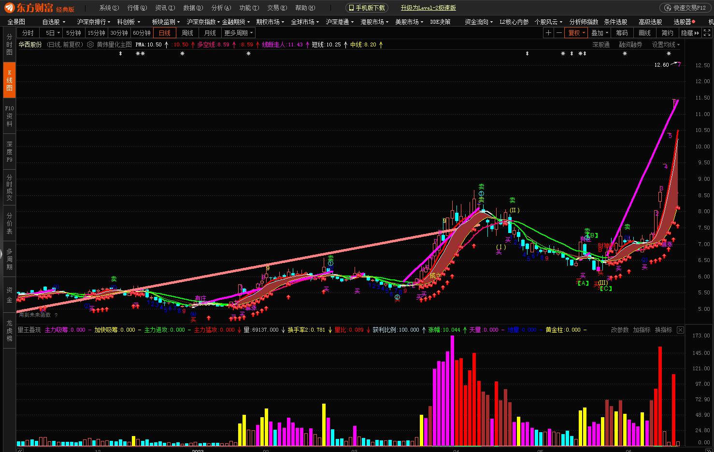Toggle the 隐藏 side panel button
The image size is (714, 452).
tap(690, 33)
